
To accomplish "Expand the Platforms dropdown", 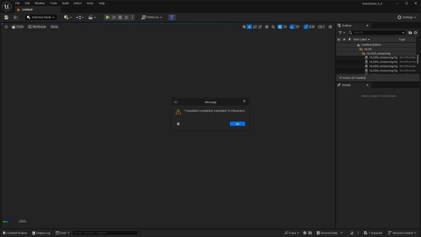I will click(152, 17).
